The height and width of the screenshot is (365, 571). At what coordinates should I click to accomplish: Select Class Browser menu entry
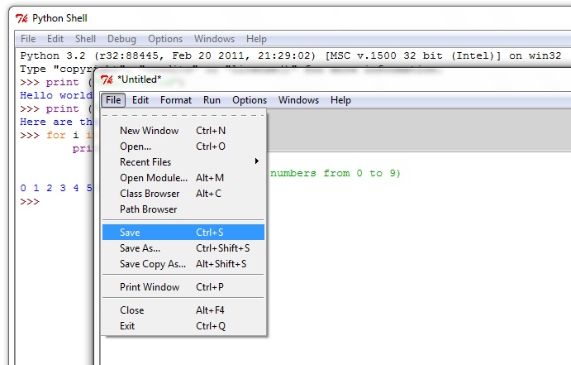pos(183,193)
